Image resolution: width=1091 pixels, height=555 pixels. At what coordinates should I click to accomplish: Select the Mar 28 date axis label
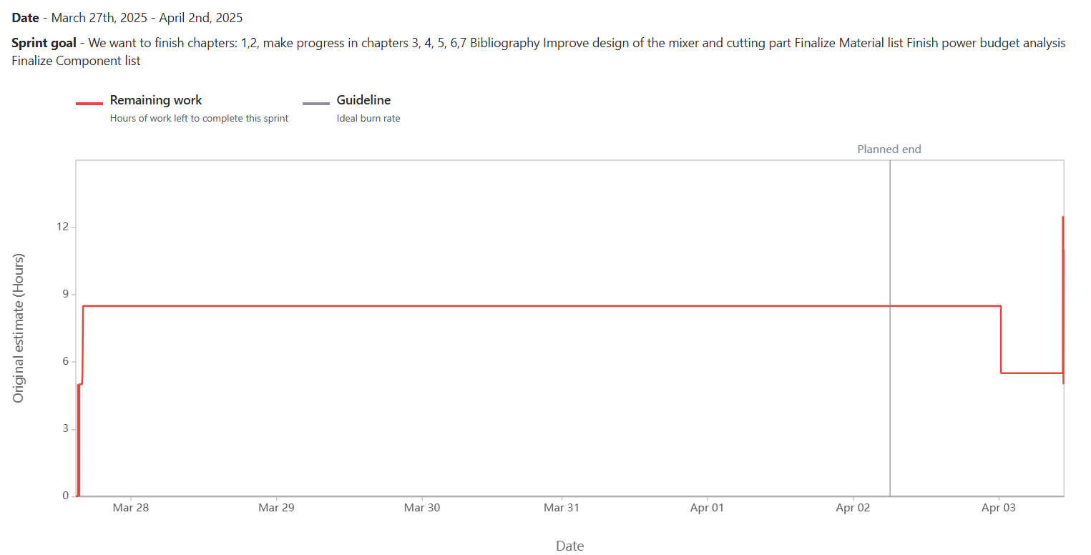point(131,509)
